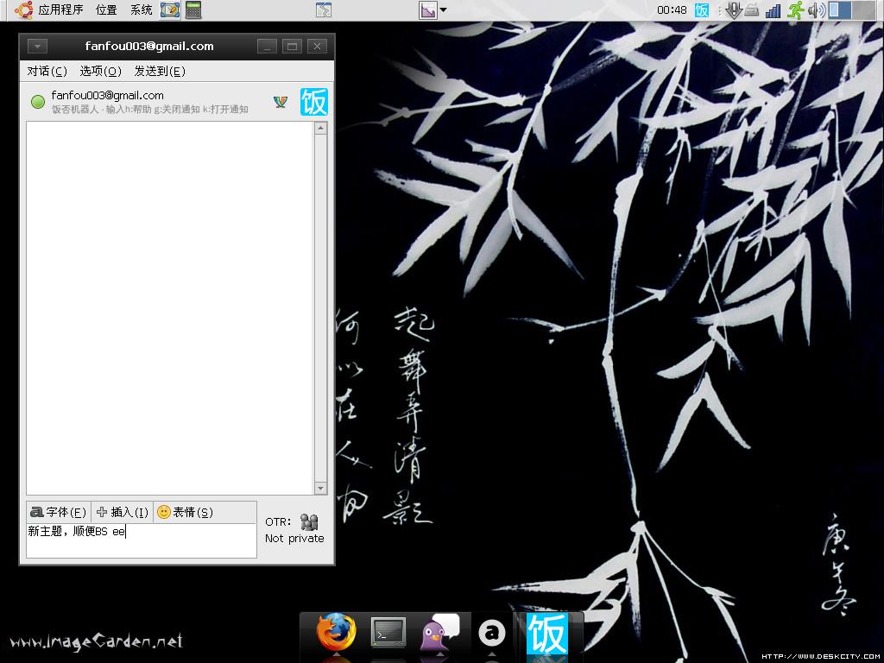Click the OTR Not private button

(x=295, y=529)
